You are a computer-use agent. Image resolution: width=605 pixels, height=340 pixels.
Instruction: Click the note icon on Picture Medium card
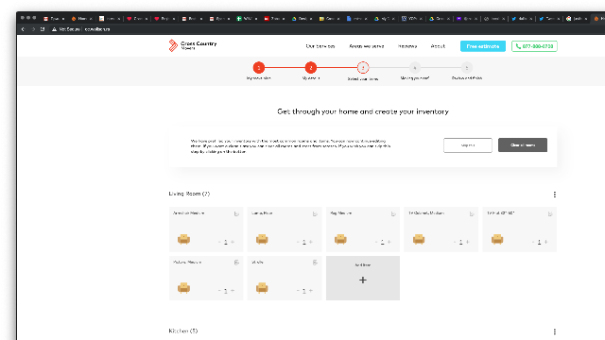(236, 263)
